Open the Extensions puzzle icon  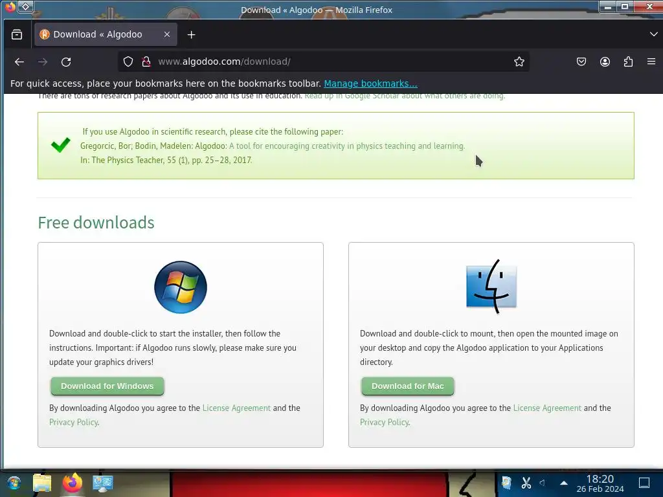pos(628,61)
